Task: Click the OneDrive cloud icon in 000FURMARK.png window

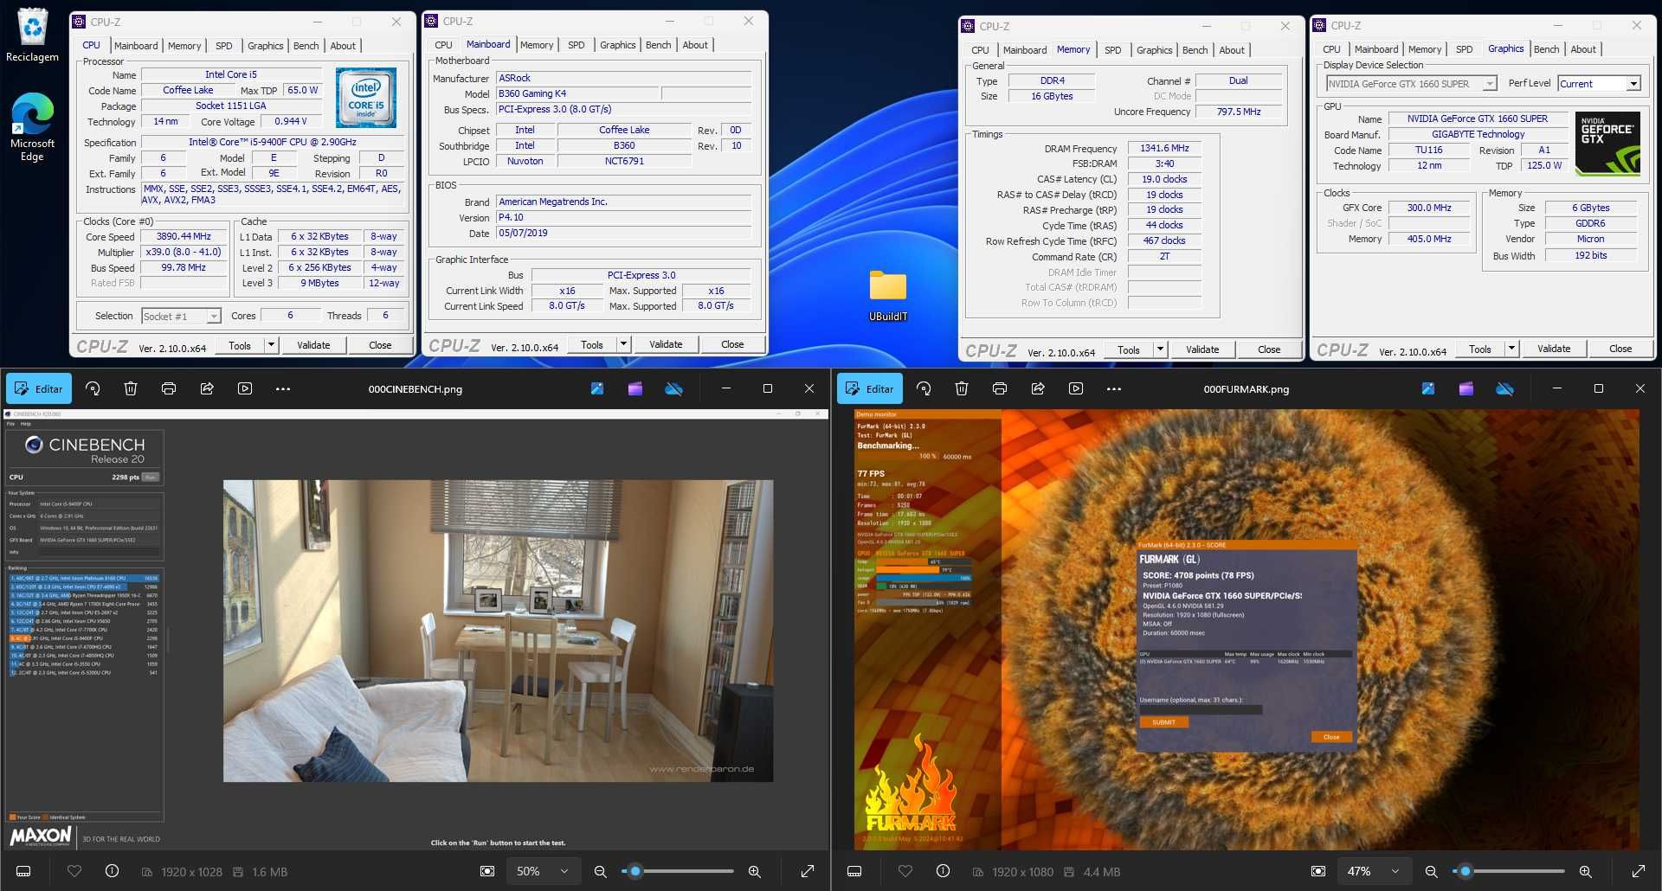Action: click(1504, 389)
